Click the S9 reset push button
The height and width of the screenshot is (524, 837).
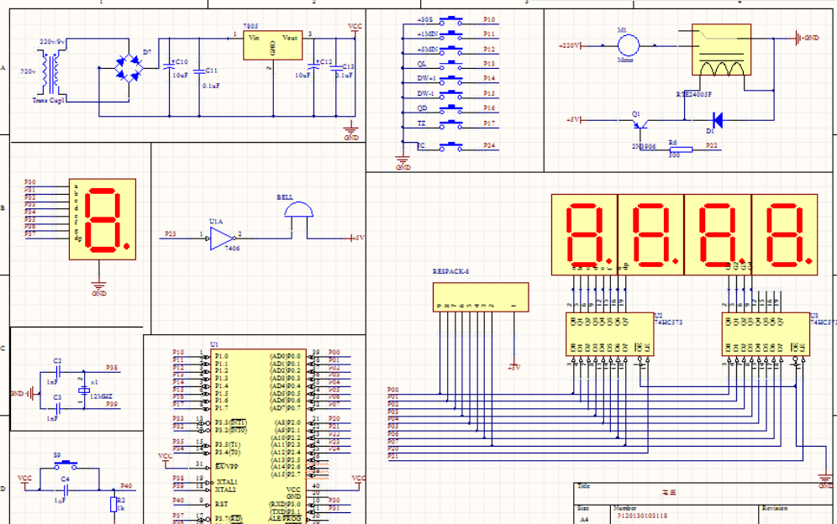(x=66, y=464)
